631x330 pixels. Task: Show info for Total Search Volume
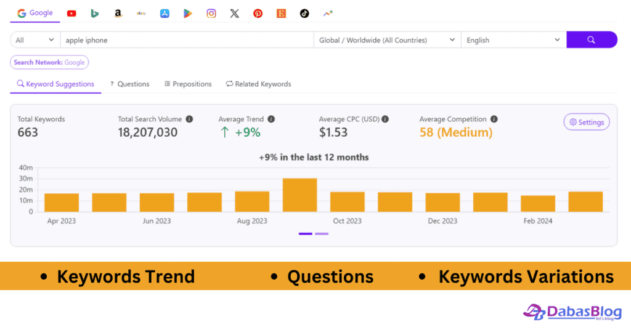[x=189, y=119]
